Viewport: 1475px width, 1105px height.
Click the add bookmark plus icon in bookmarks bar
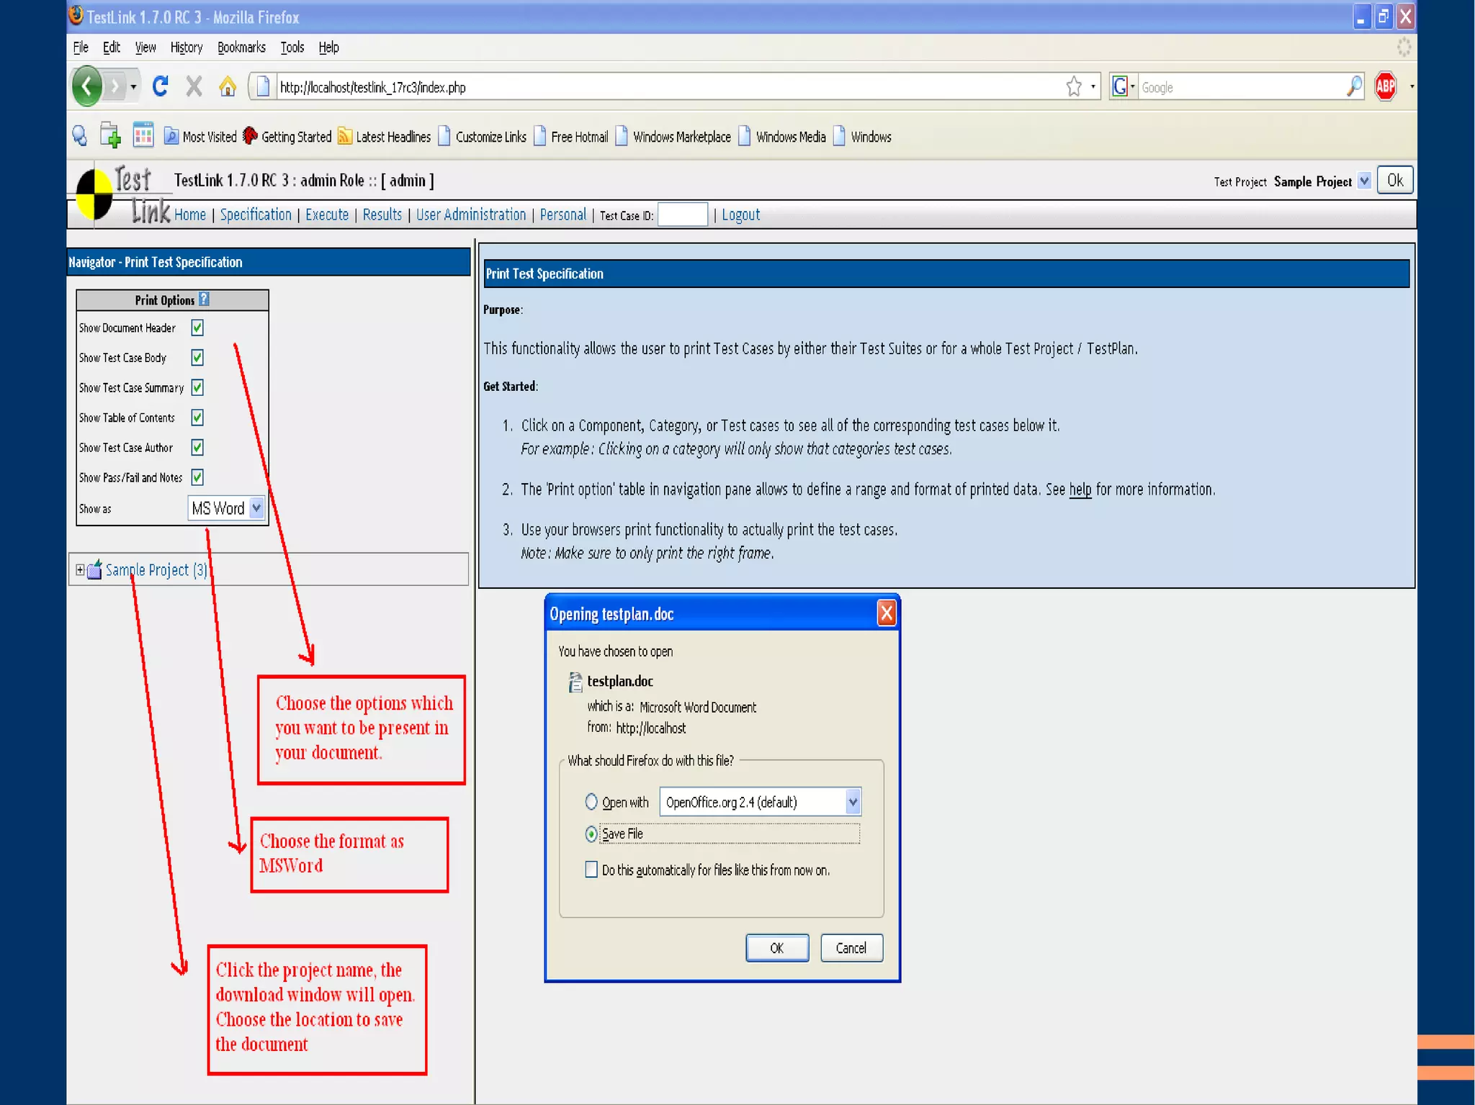coord(110,135)
